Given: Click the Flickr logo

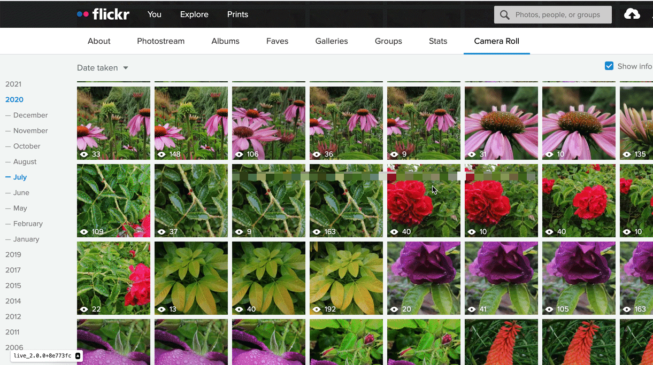Looking at the screenshot, I should click(x=103, y=14).
